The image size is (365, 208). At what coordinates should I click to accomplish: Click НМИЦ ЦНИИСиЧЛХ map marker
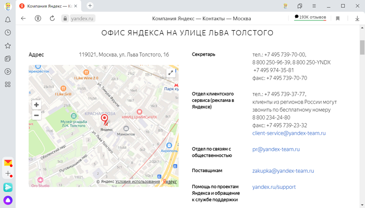pyautogui.click(x=139, y=112)
